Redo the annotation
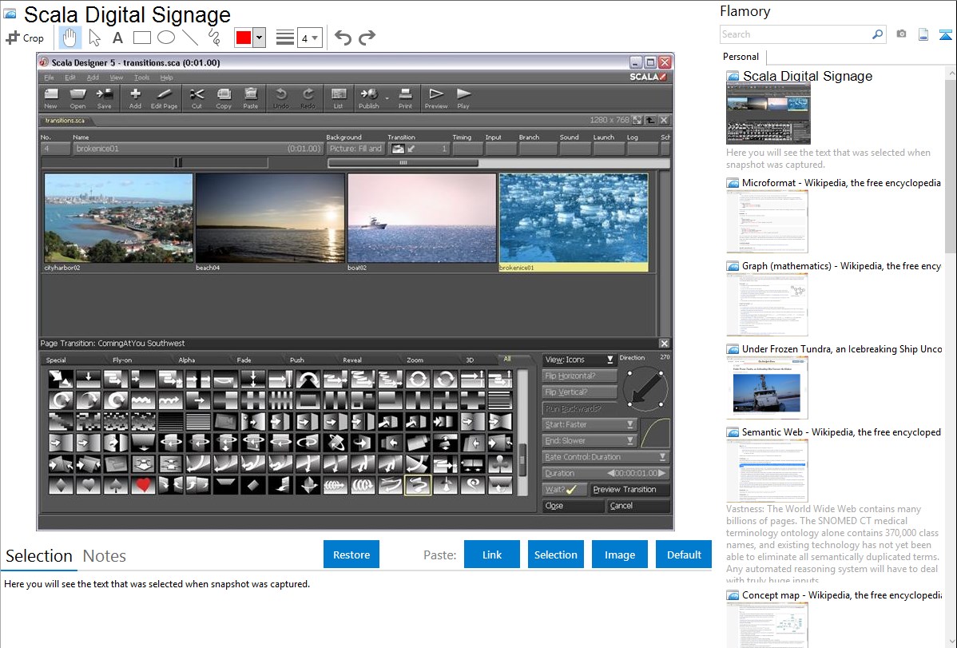957x648 pixels. coord(367,38)
